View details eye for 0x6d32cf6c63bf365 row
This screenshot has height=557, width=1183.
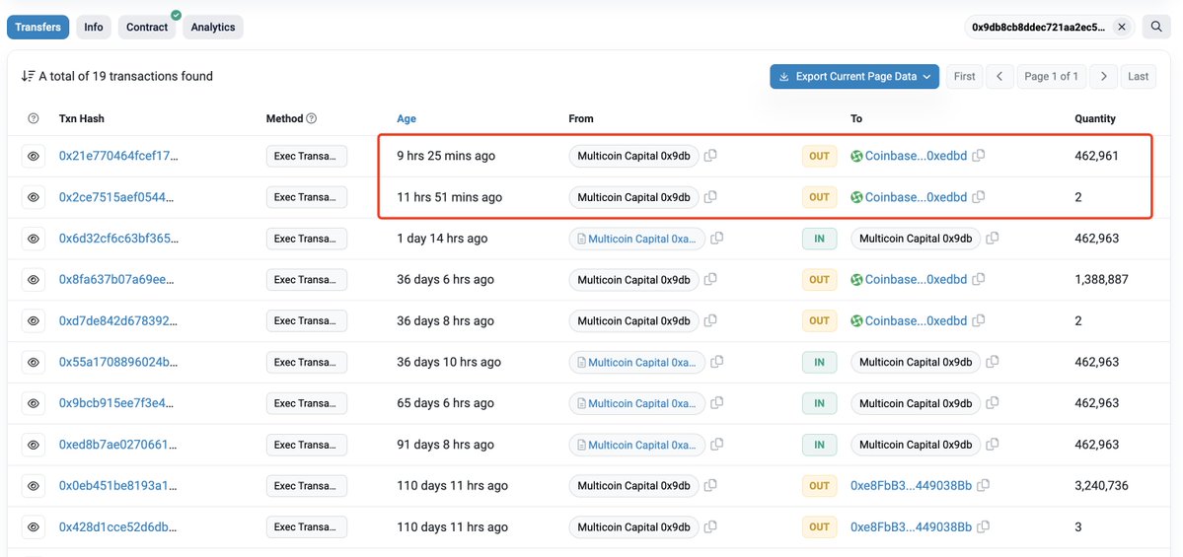(x=34, y=239)
